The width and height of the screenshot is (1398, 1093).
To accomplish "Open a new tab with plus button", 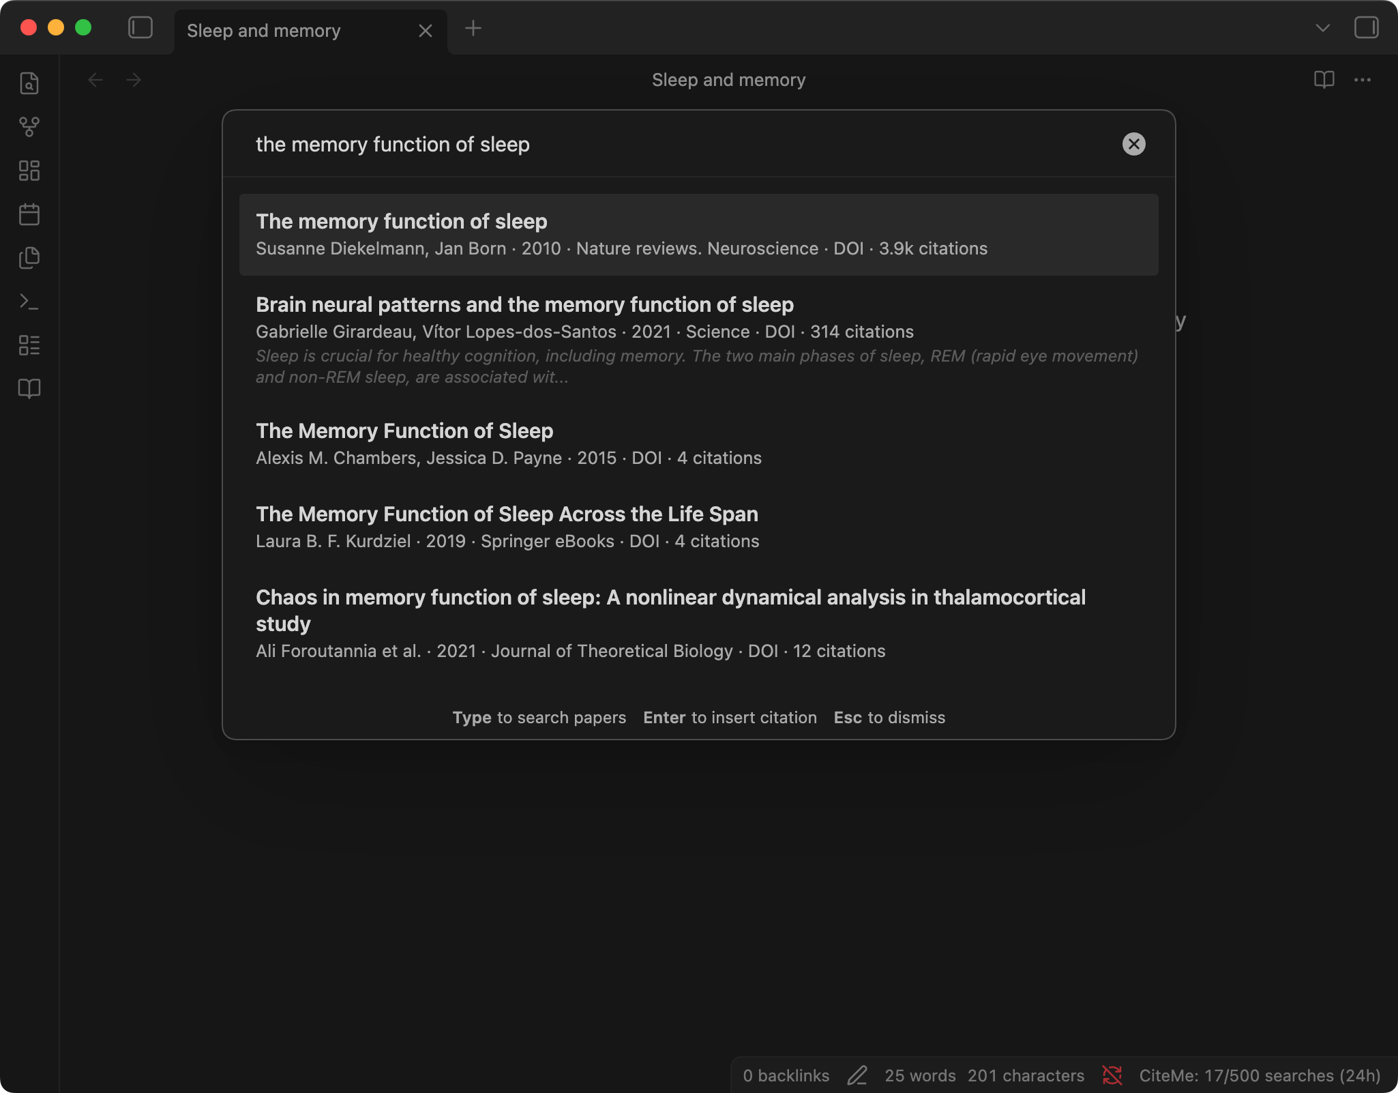I will [x=473, y=28].
